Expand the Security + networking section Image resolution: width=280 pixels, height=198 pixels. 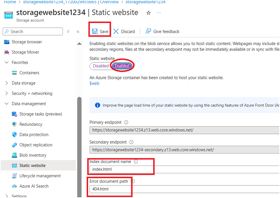click(x=6, y=93)
